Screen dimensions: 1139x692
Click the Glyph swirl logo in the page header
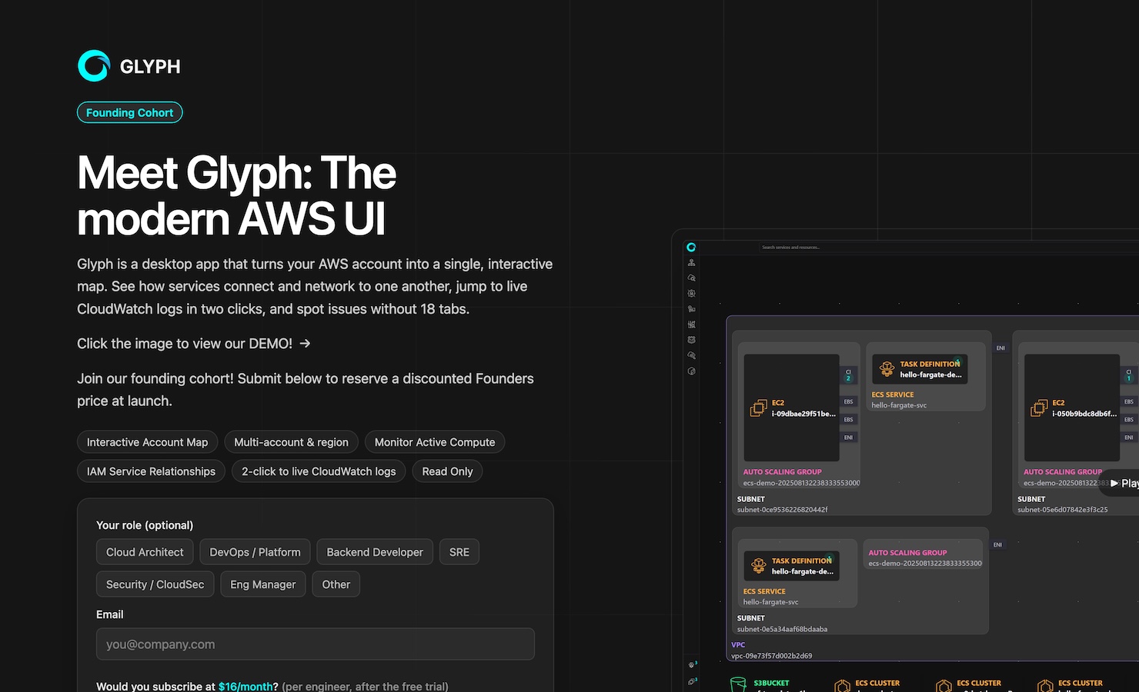[x=94, y=66]
